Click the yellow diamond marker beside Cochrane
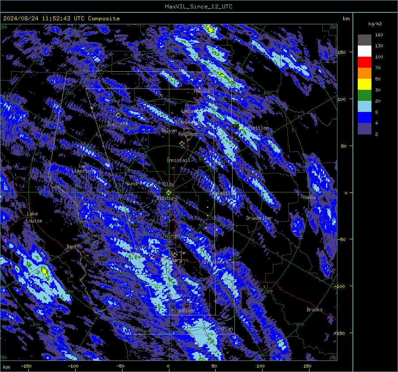398x372 pixels. click(x=152, y=255)
